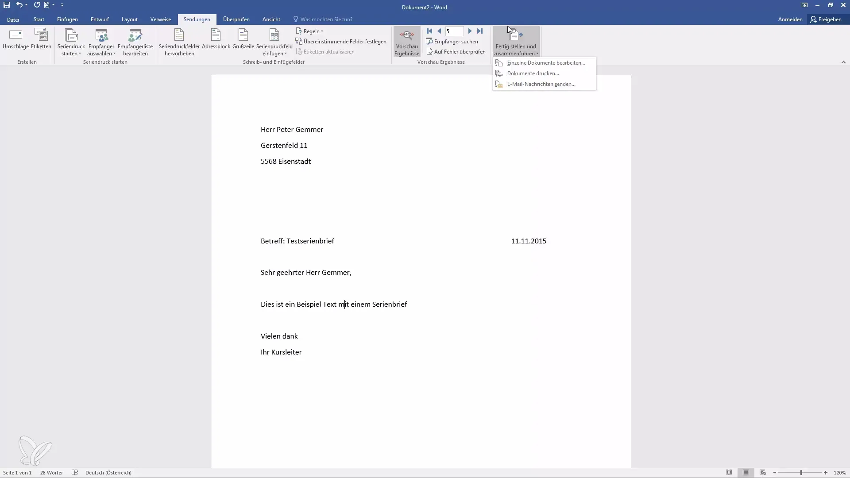Open ribbon display options icon

804,5
